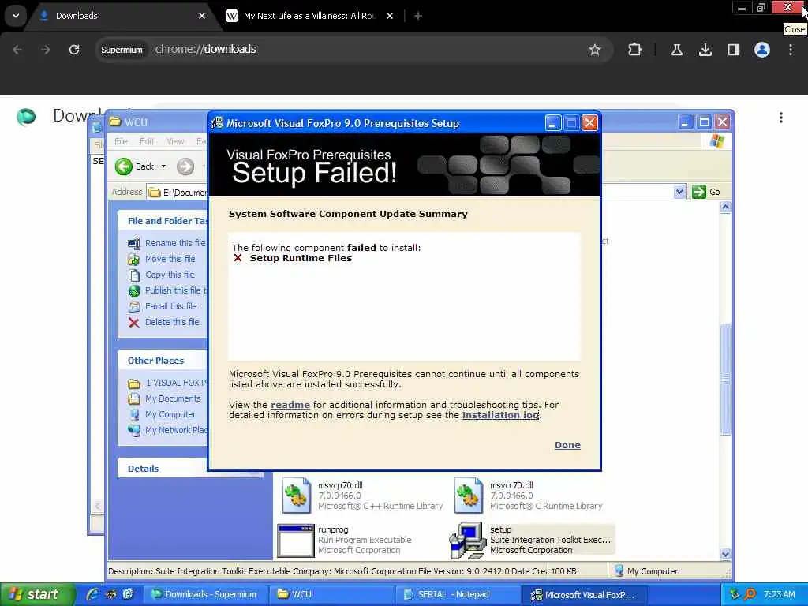Select the setup executable icon
The height and width of the screenshot is (606, 808).
[468, 541]
